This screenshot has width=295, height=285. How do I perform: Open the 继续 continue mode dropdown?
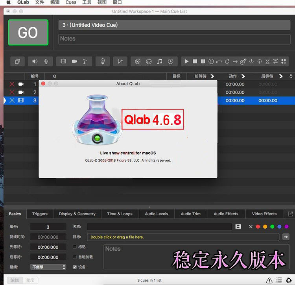click(x=48, y=267)
